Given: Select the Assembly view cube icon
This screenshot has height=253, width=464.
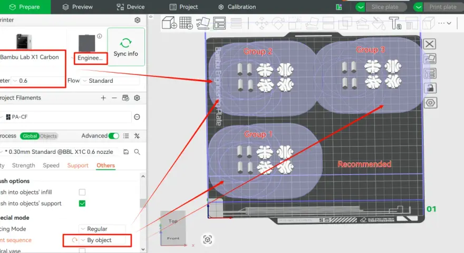Looking at the screenshot, I should click(x=428, y=23).
